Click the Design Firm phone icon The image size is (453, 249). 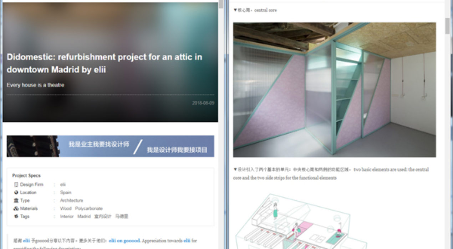coord(16,185)
